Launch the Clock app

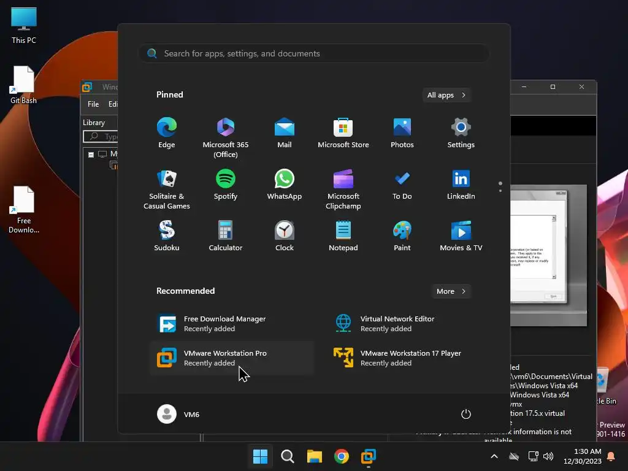click(x=285, y=235)
